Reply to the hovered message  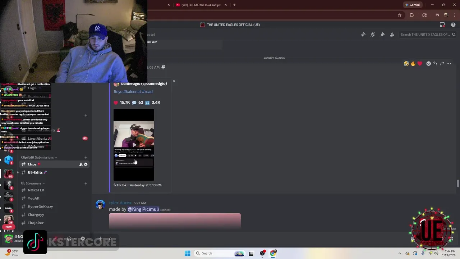435,64
